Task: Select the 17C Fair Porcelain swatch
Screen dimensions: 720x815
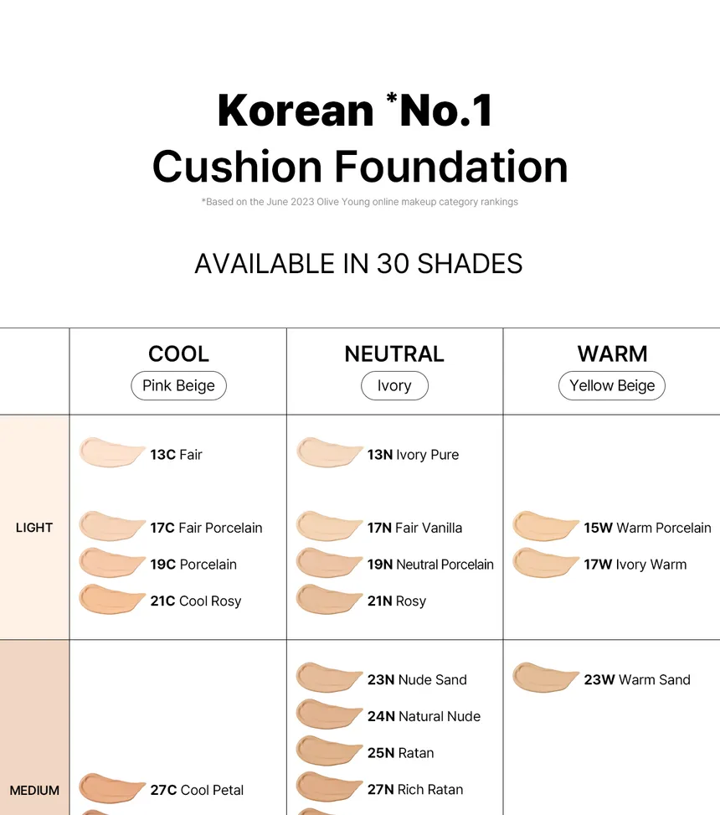Action: [x=111, y=526]
